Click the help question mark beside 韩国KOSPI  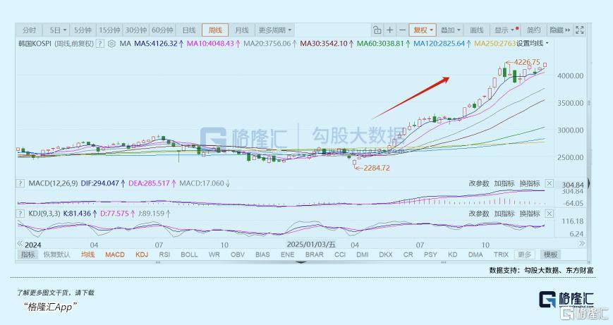(100, 44)
